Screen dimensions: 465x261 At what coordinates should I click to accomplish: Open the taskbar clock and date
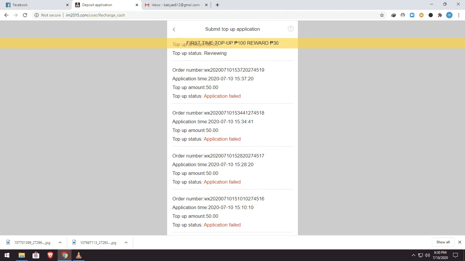(440, 255)
